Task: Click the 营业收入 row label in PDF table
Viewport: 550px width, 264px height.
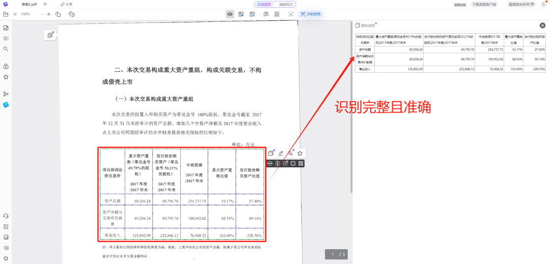Action: 112,236
